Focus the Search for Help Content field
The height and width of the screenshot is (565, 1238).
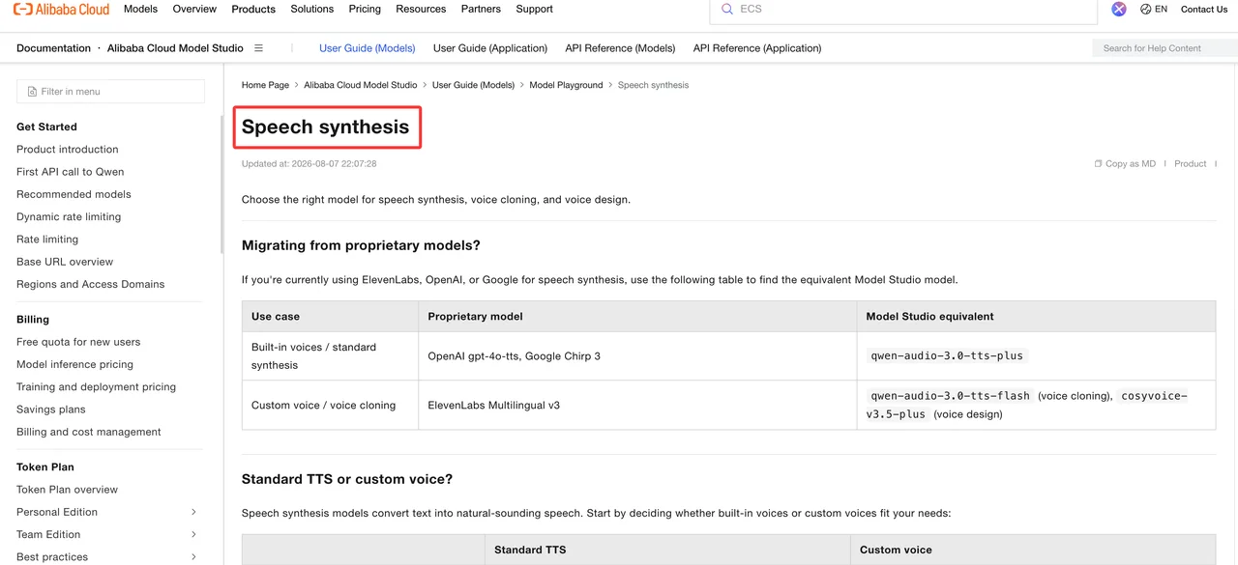click(x=1165, y=48)
